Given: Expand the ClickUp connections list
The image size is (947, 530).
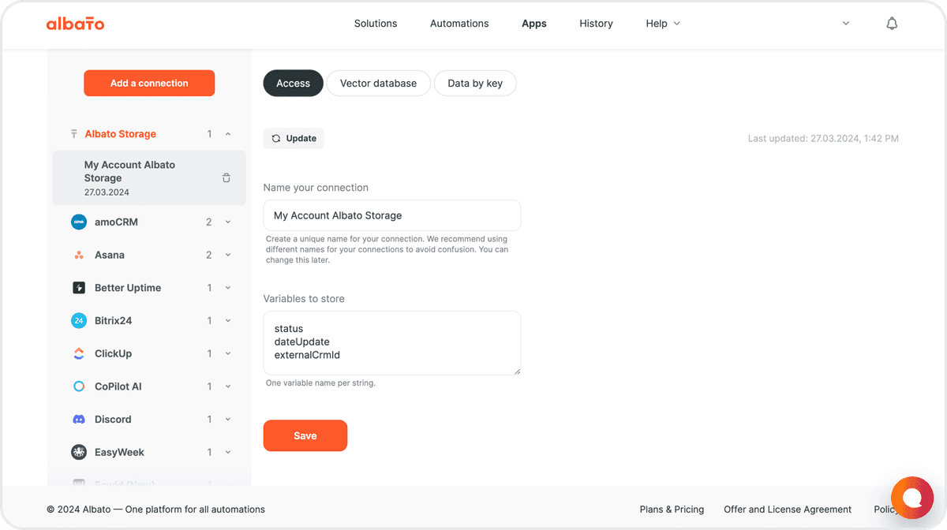Looking at the screenshot, I should tap(228, 354).
